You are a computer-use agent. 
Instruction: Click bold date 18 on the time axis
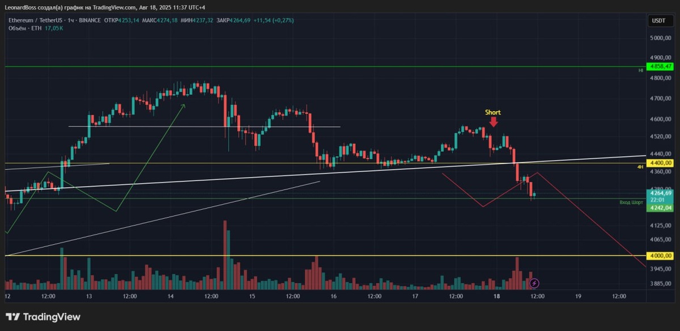[496, 296]
